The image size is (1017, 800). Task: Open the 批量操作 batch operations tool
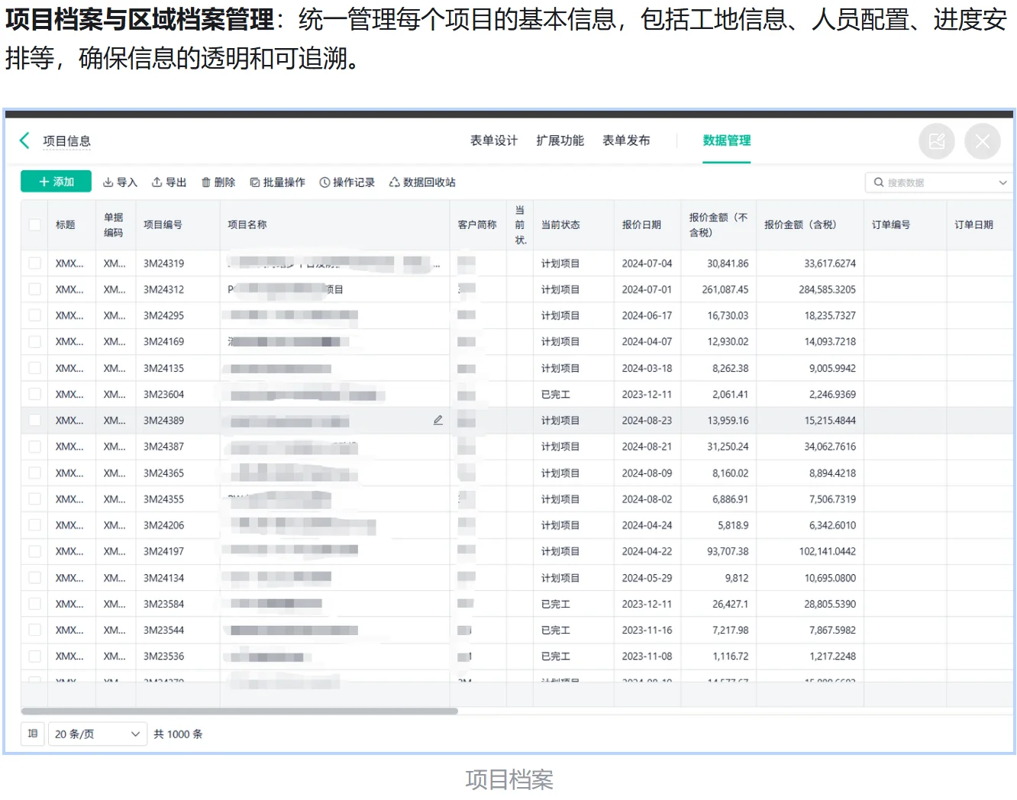277,182
